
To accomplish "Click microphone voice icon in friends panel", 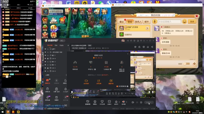I will pyautogui.click(x=155, y=22).
